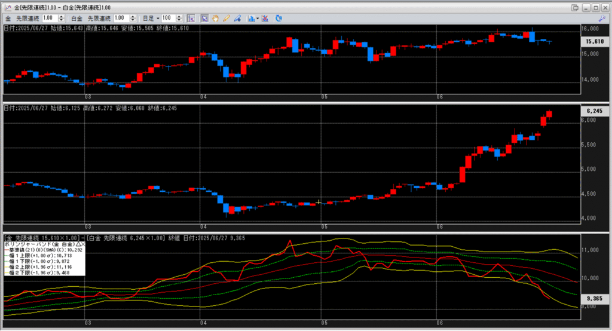Select the arrow pointer cursor tool
The width and height of the screenshot is (612, 331).
coord(204,19)
